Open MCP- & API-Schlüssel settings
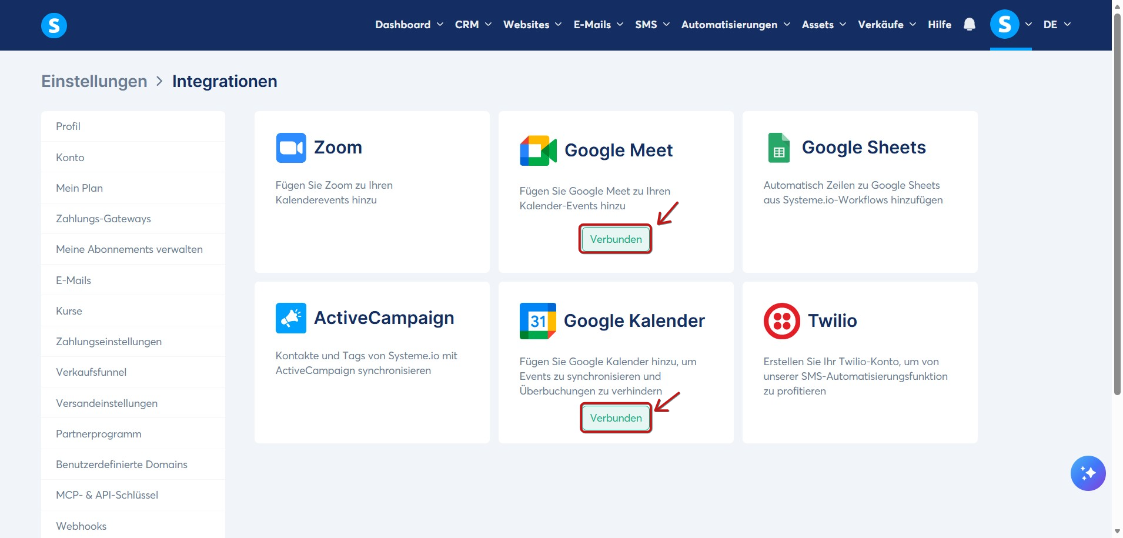 coord(133,495)
